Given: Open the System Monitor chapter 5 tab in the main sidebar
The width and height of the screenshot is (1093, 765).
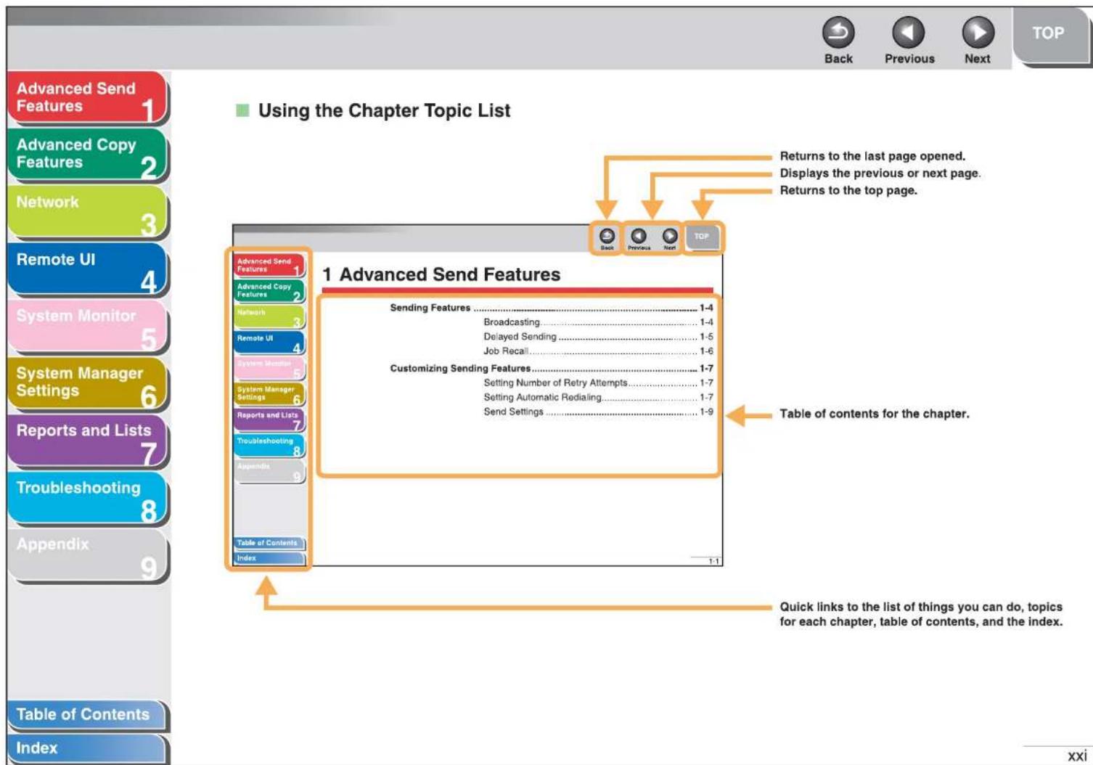Looking at the screenshot, I should click(87, 327).
